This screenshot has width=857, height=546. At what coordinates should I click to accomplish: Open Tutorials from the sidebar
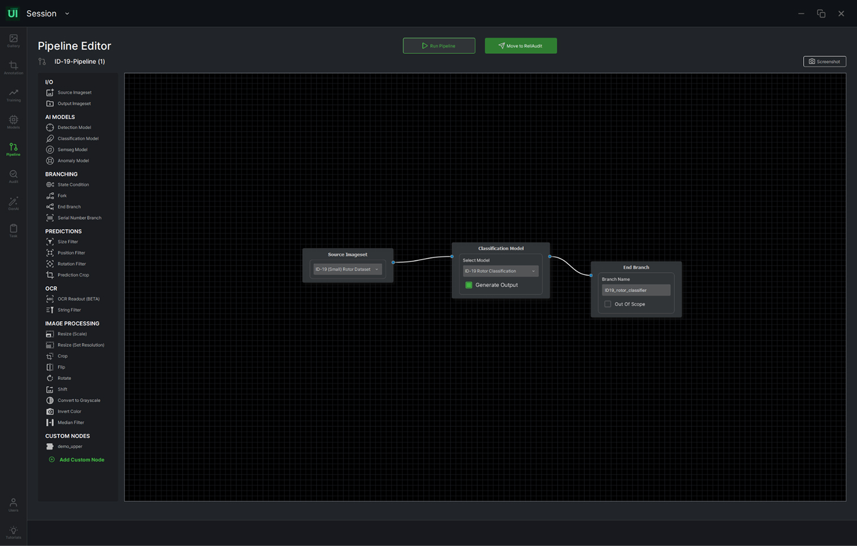13,532
